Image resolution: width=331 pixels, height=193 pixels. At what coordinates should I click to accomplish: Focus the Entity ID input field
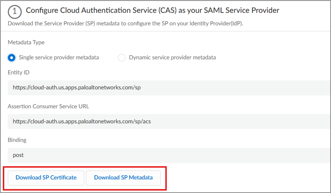(x=203, y=87)
